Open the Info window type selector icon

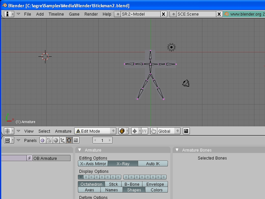click(9, 14)
